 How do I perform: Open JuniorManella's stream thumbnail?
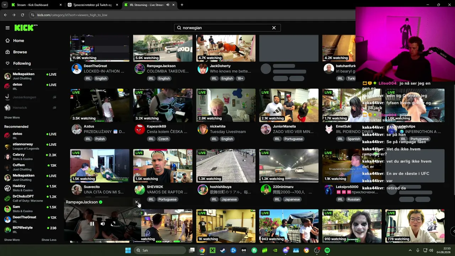[x=289, y=105]
